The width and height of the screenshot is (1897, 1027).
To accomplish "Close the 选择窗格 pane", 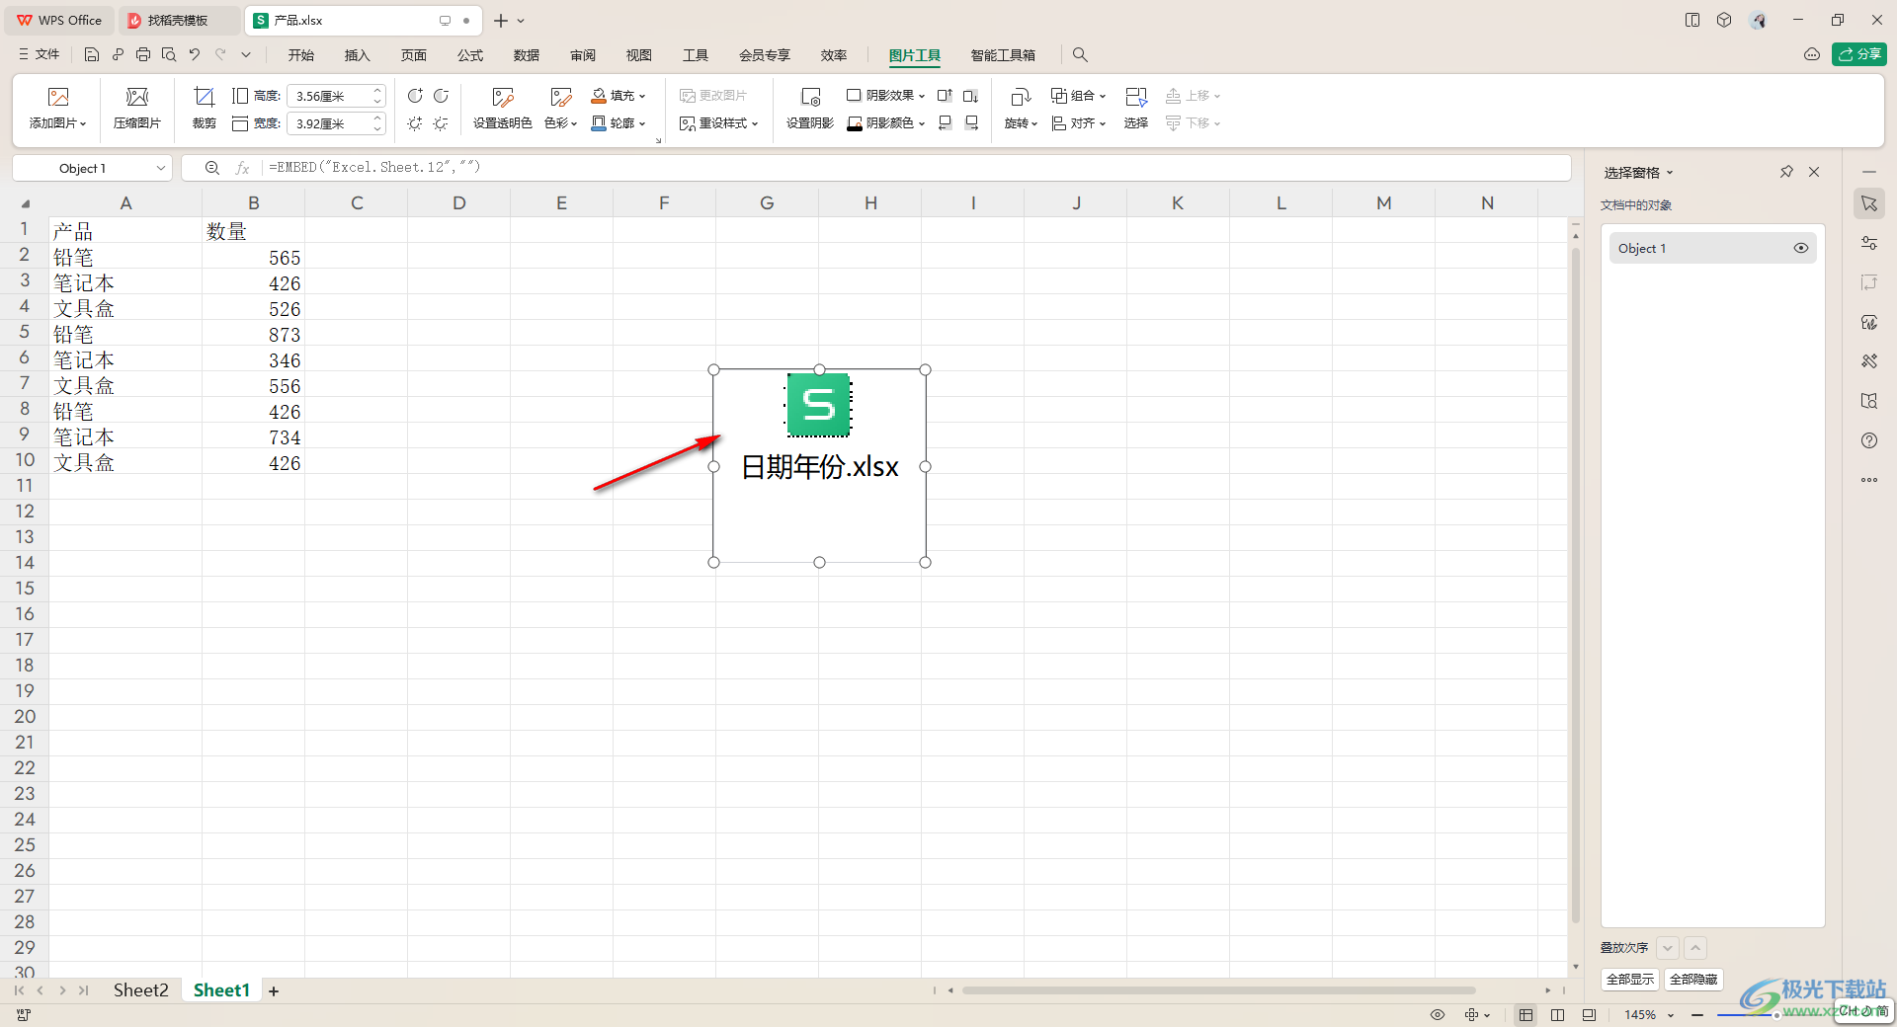I will 1814,172.
